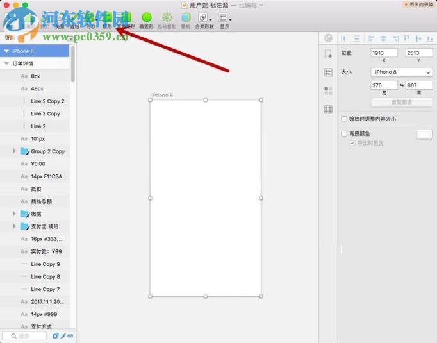Click the background color swatch
The width and height of the screenshot is (437, 343).
click(424, 135)
